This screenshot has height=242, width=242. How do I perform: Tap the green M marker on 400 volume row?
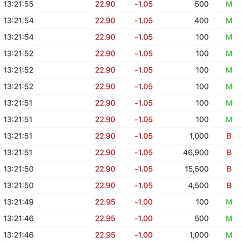229,21
